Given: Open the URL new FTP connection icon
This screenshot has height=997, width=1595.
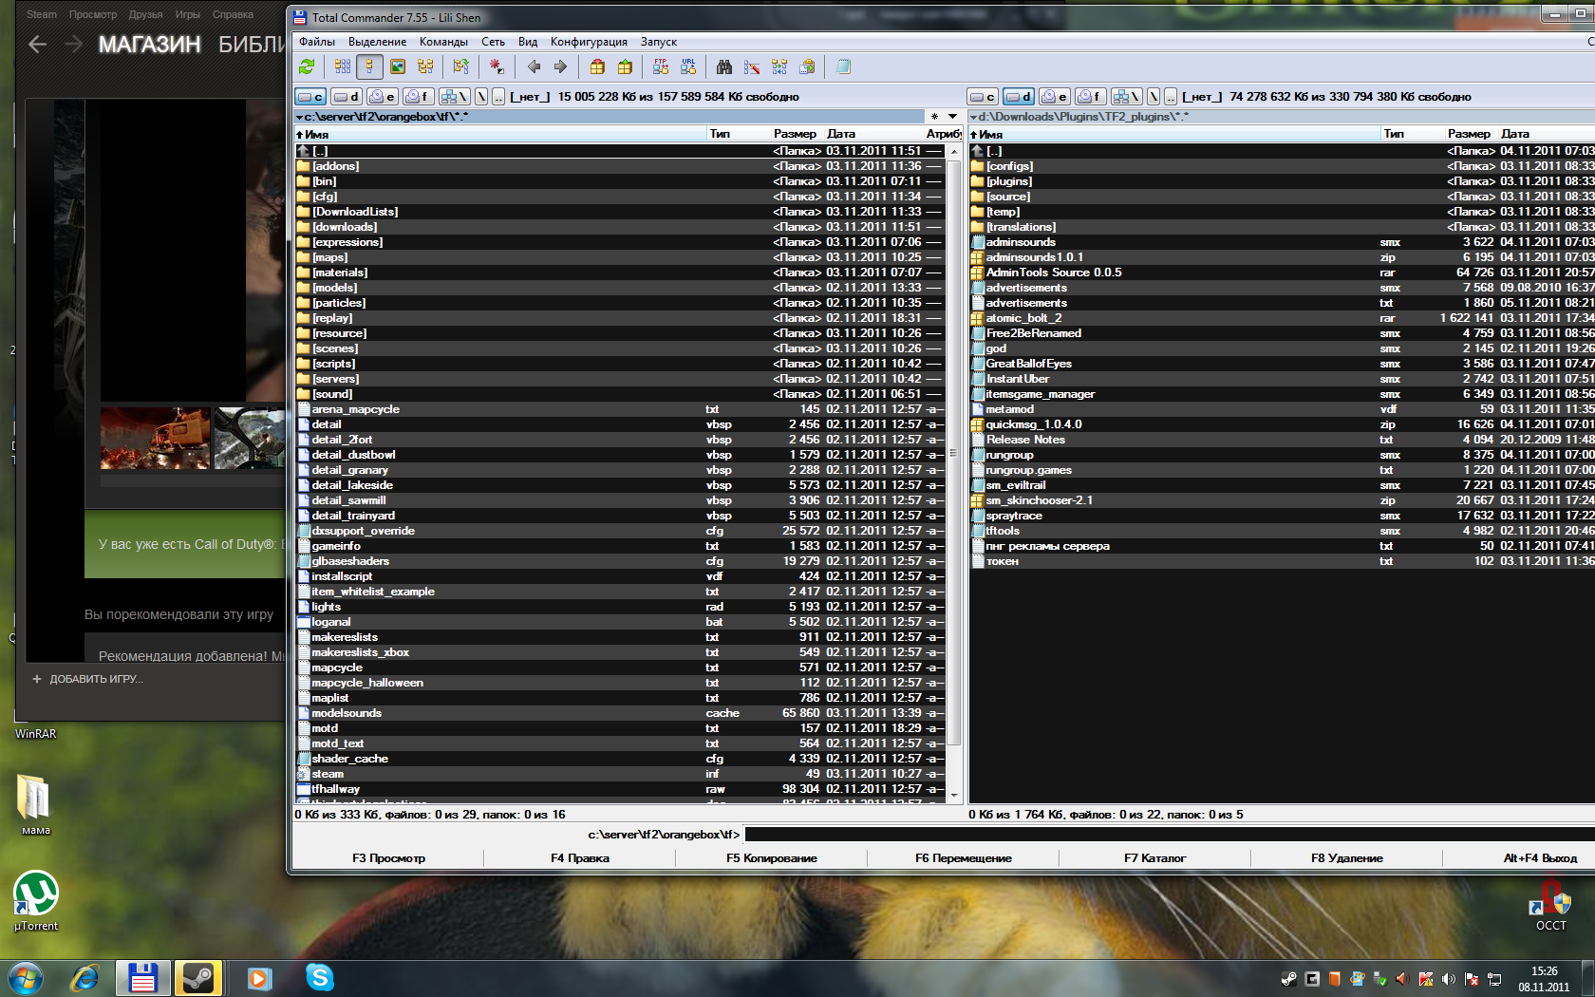Looking at the screenshot, I should click(x=688, y=66).
